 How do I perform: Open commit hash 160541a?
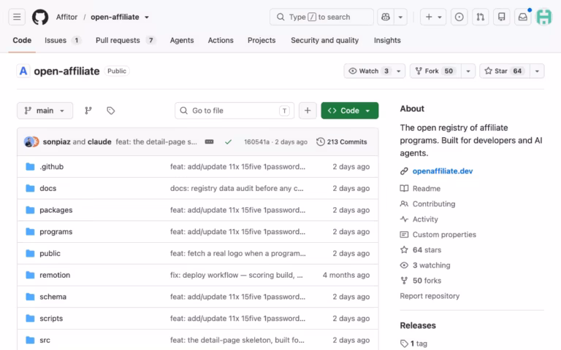coord(256,141)
